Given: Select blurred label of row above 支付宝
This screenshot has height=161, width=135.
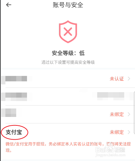Looking at the screenshot, I should click(x=11, y=113).
